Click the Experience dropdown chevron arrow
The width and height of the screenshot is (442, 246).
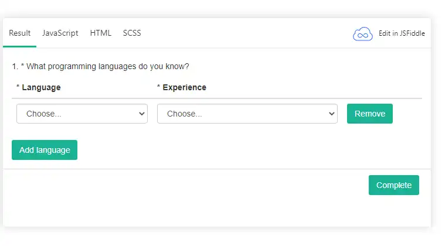tap(331, 114)
